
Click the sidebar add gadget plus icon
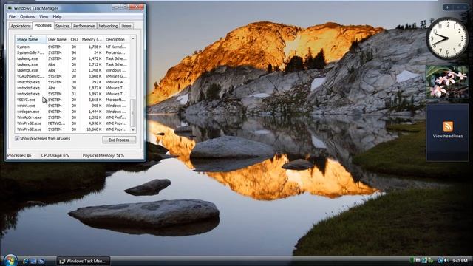tap(447, 7)
